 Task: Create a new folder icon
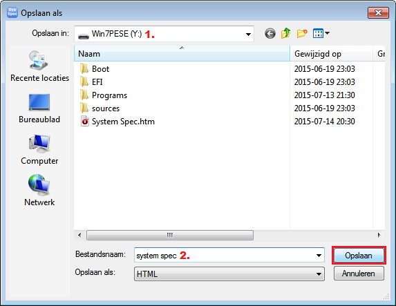pos(302,33)
